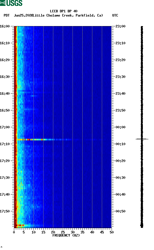
Task: Click the 'Little Cholame Creek, Parkfield, Ca)' station text
Action: (x=68, y=15)
